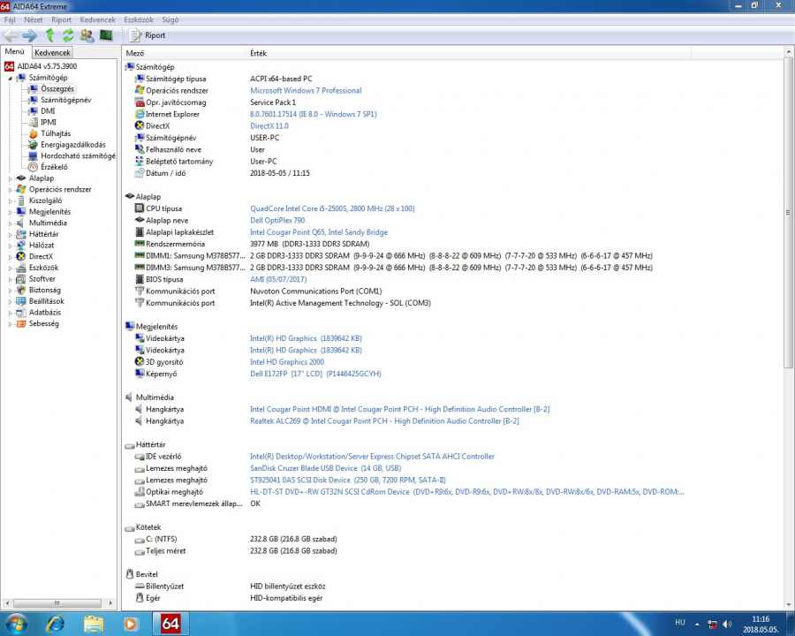Expand the Multimédia tree node
Screen dimensions: 795x636
tap(10, 223)
